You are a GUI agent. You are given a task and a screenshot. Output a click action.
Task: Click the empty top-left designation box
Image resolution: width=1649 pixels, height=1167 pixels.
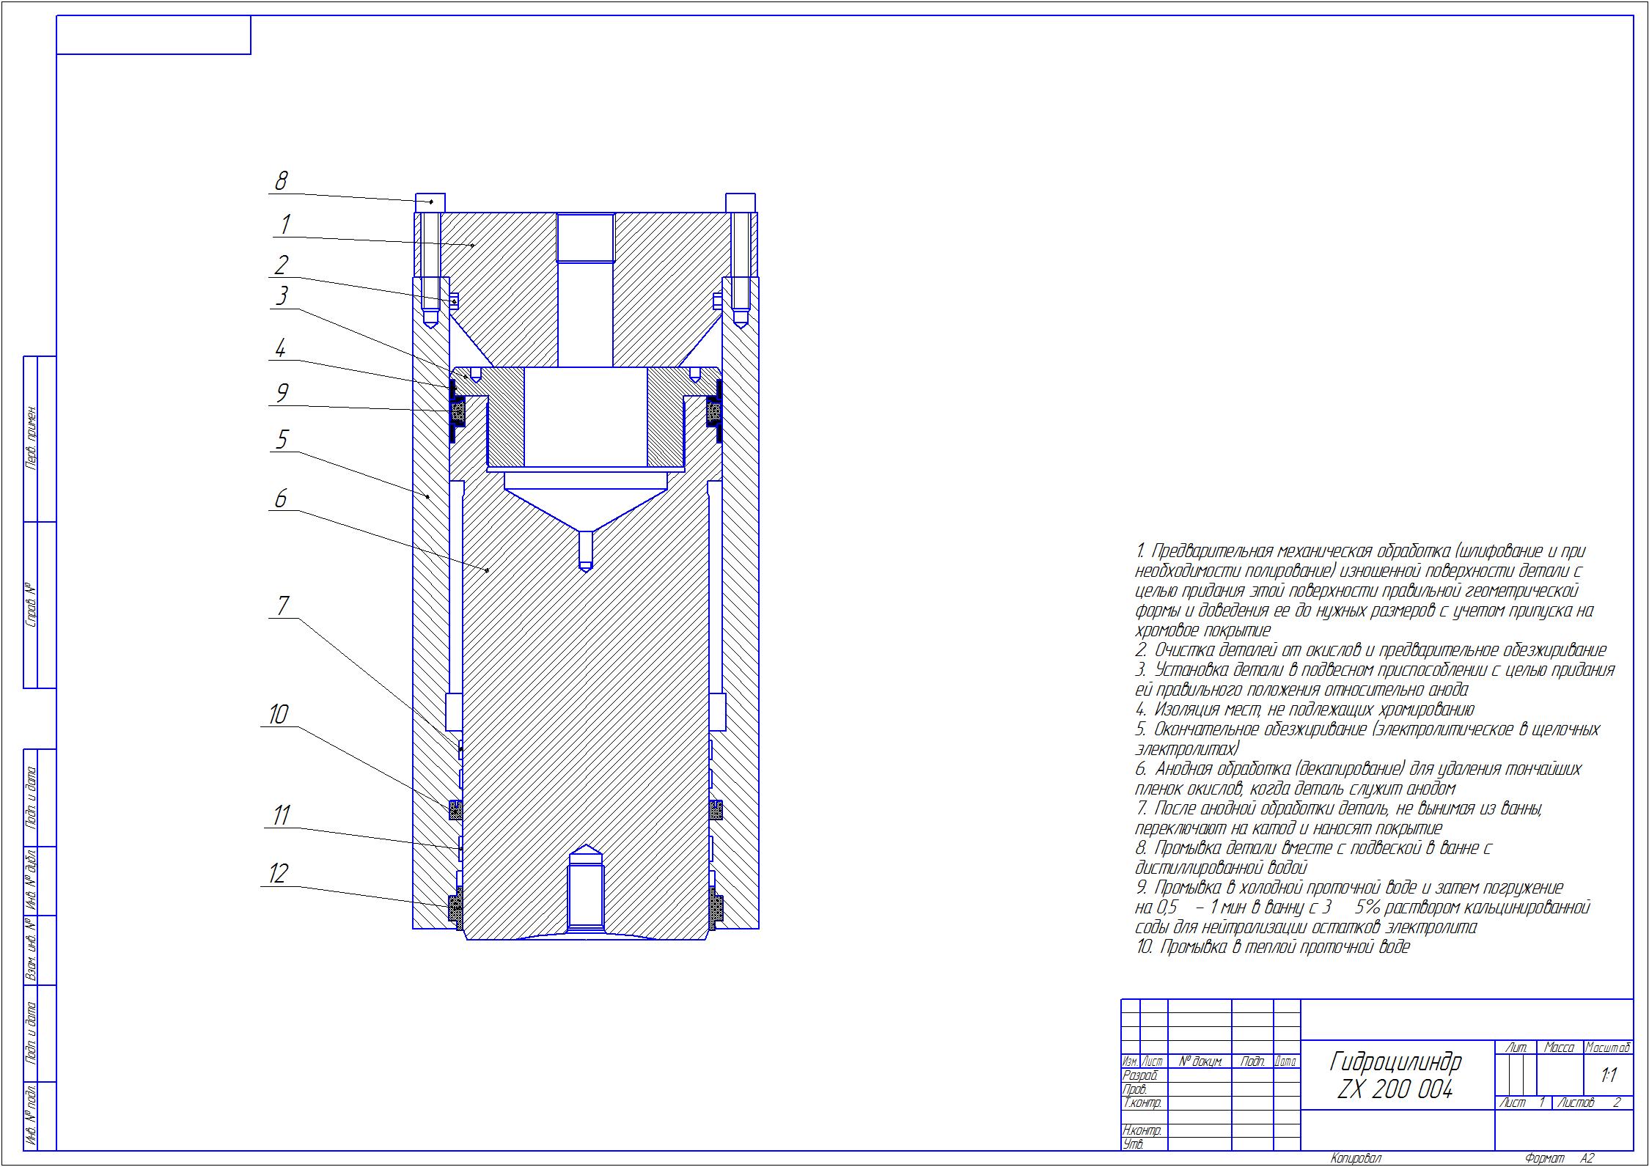(153, 35)
